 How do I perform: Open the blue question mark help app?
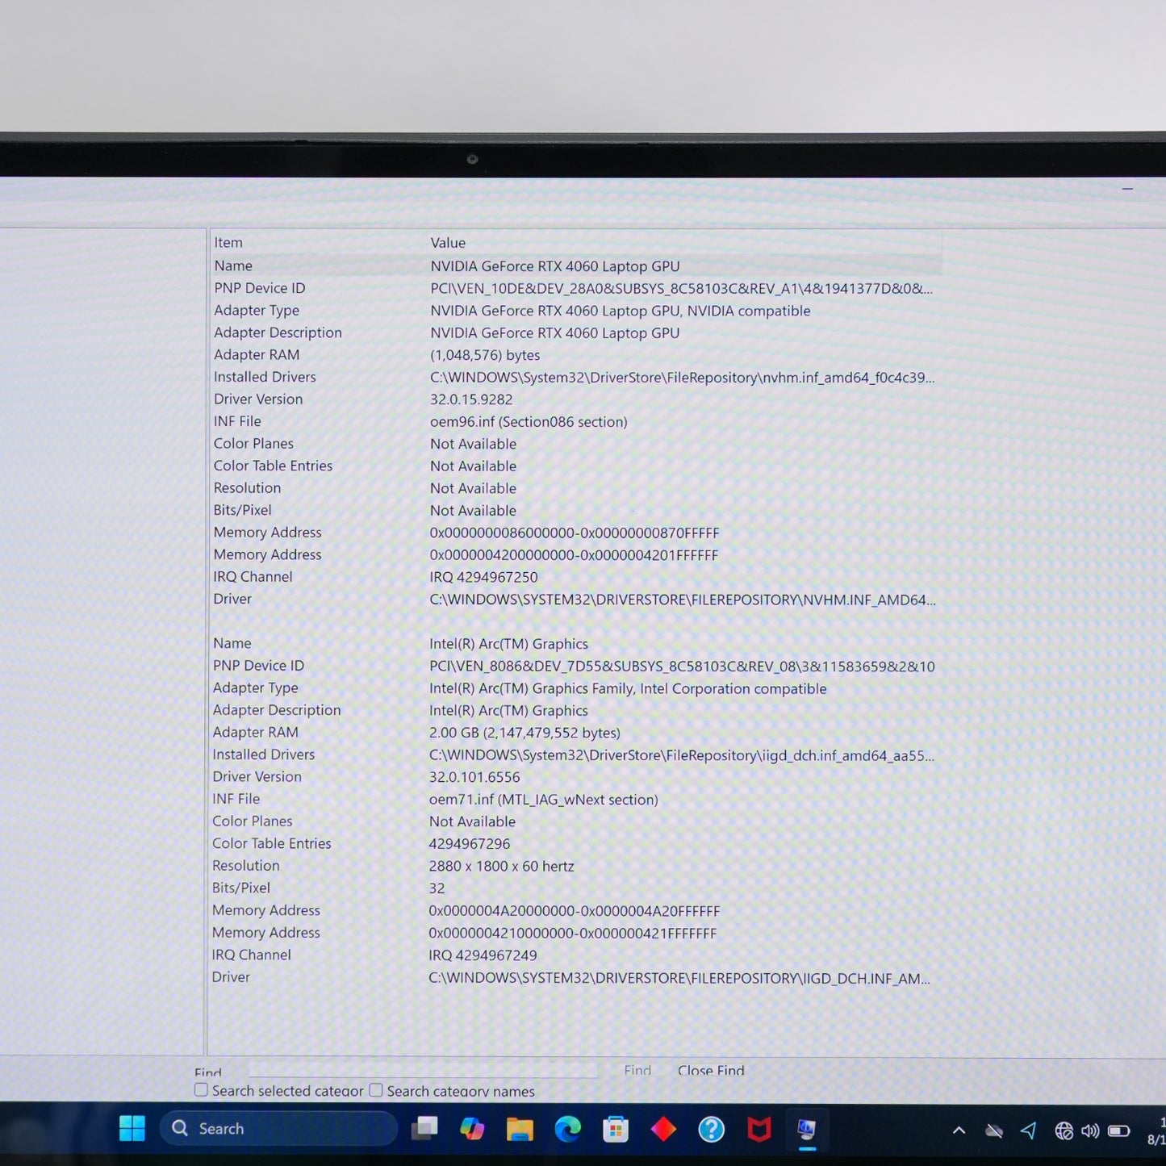point(711,1129)
